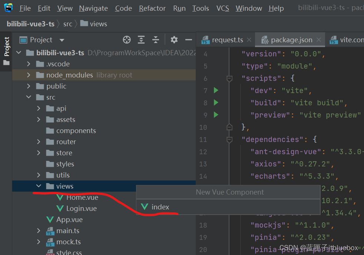Image resolution: width=364 pixels, height=255 pixels.
Task: Switch to the package.json editor tab
Action: (x=290, y=40)
